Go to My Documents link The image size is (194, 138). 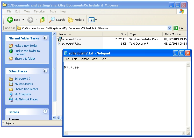click(24, 84)
